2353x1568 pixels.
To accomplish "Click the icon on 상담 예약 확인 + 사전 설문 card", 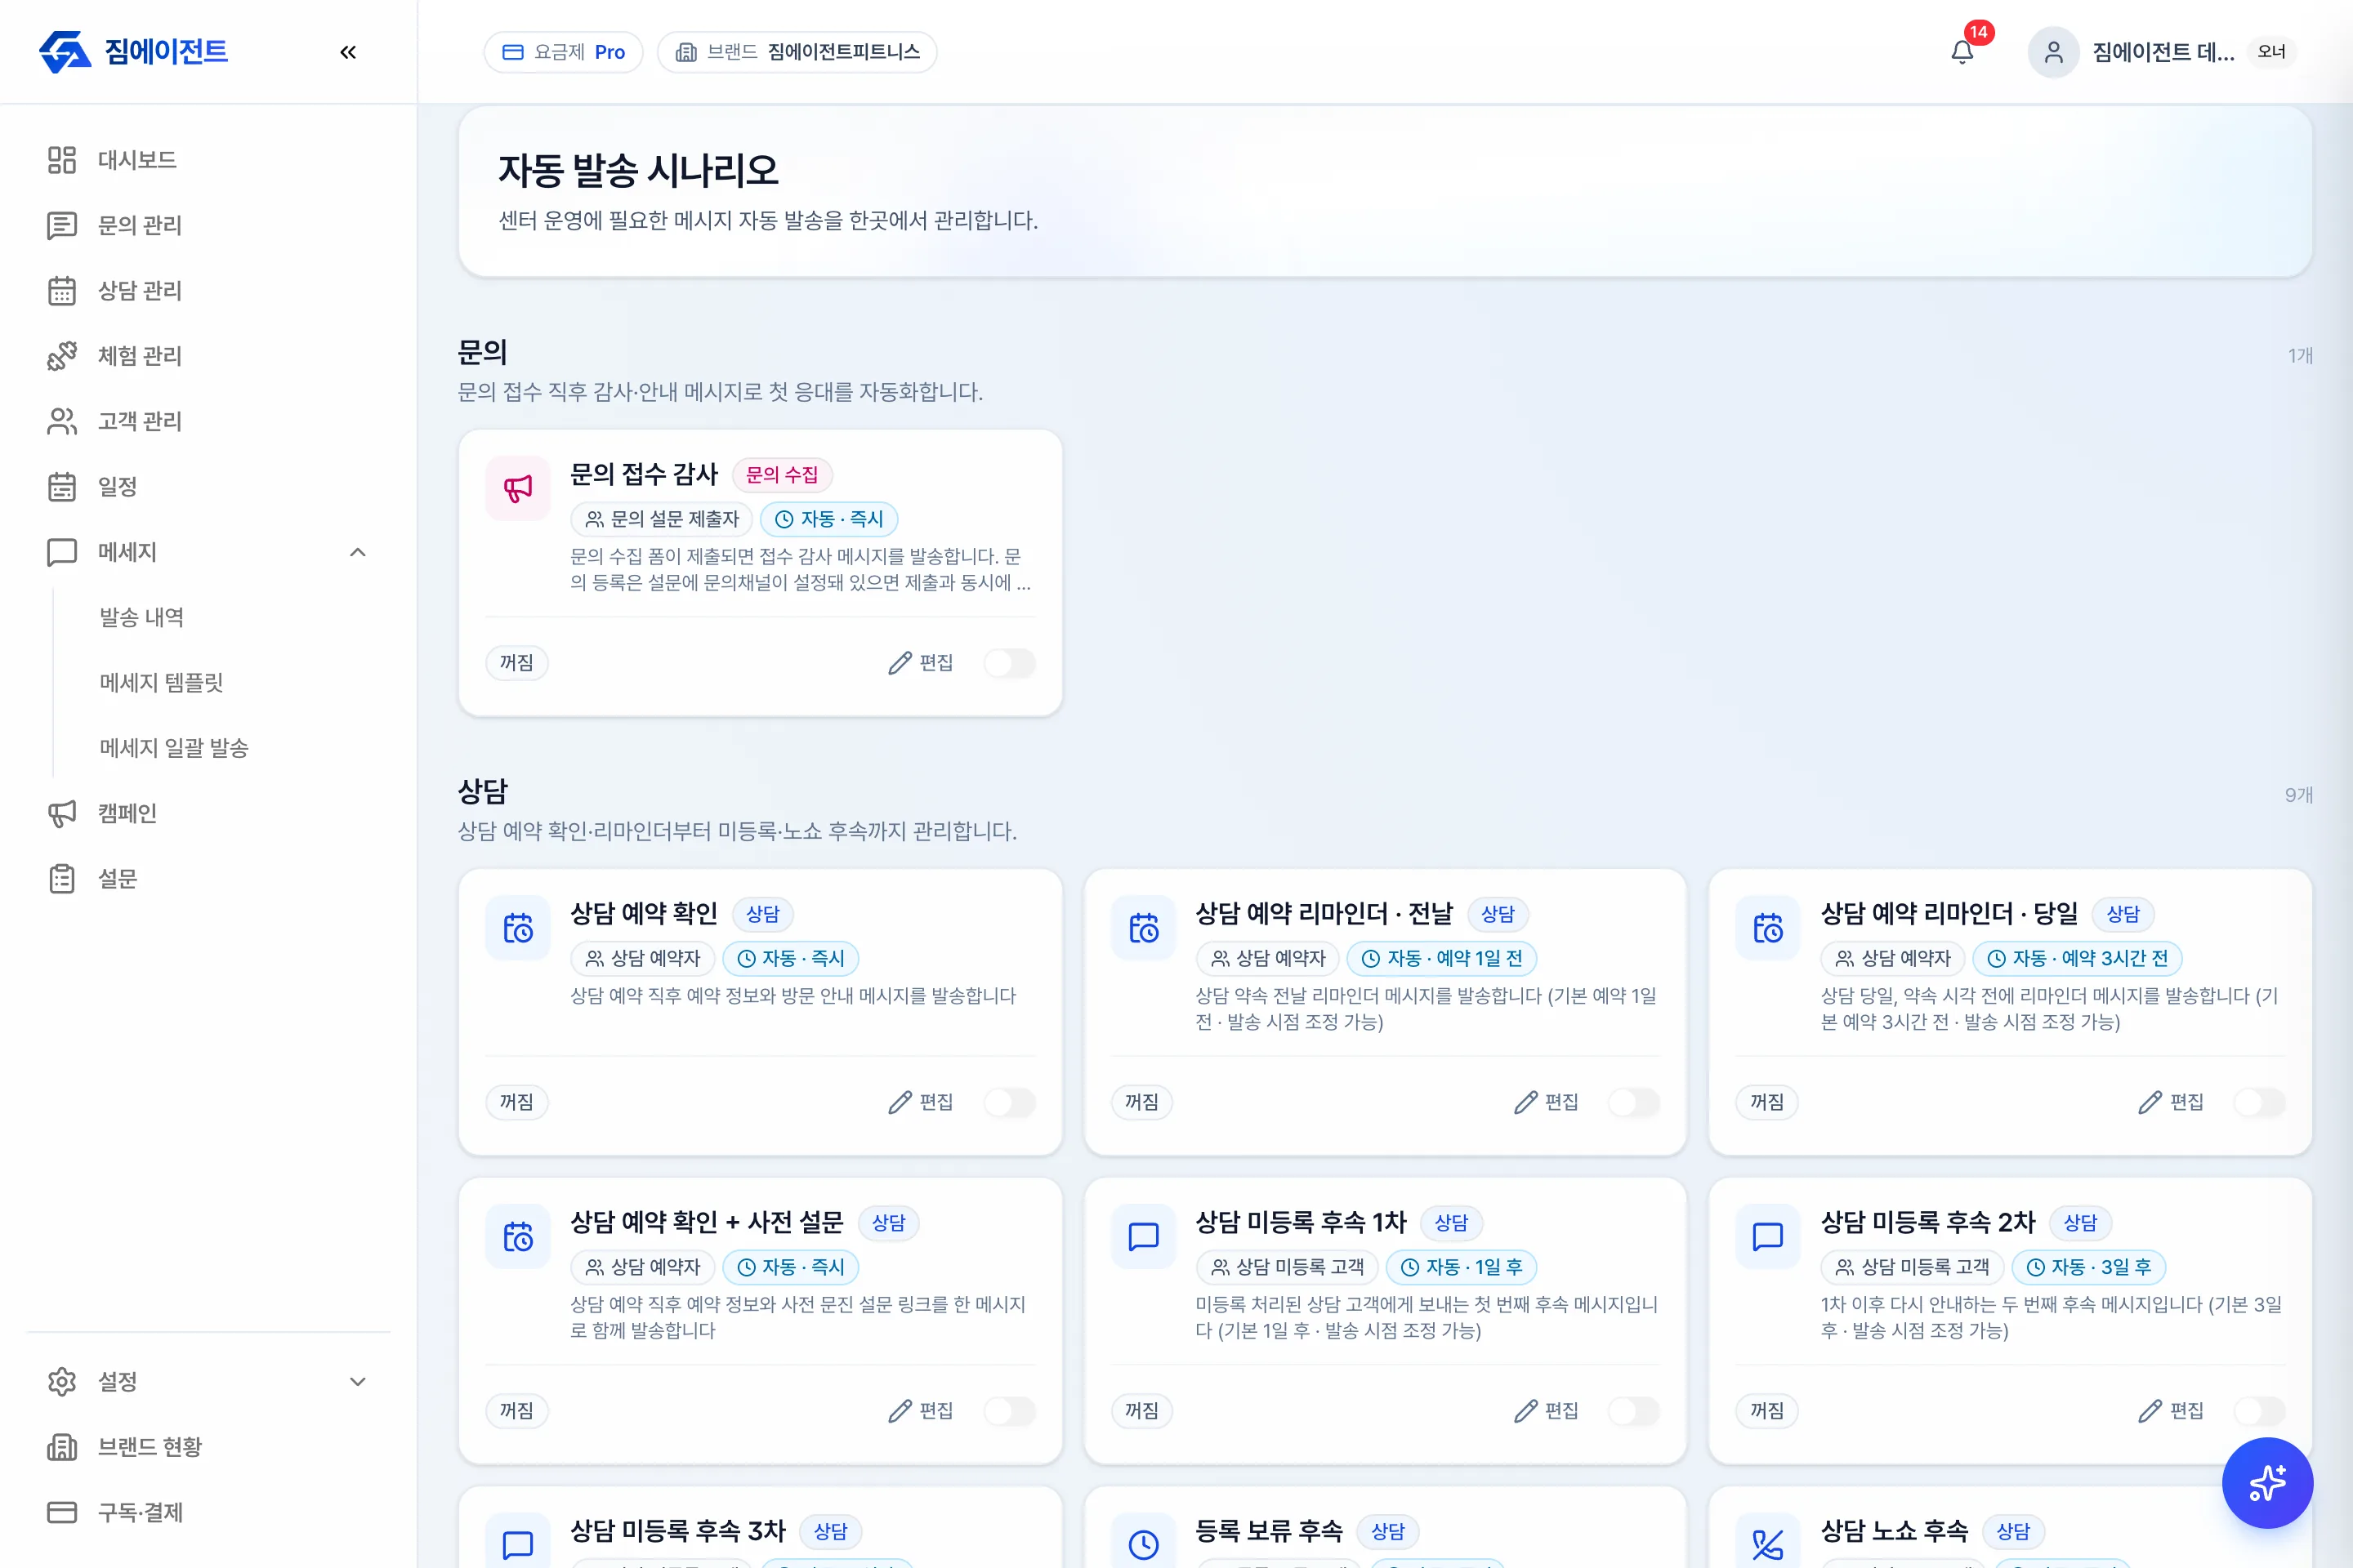I will click(x=517, y=1237).
